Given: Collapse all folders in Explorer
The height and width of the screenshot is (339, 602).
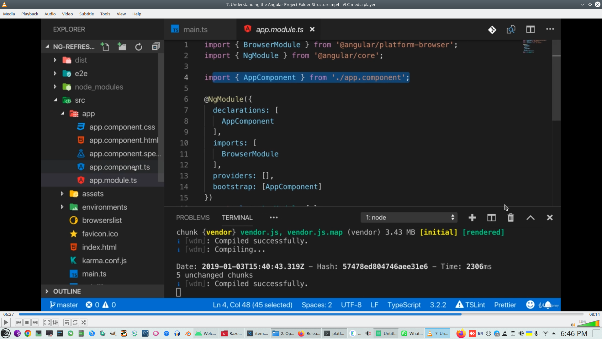Looking at the screenshot, I should point(156,46).
